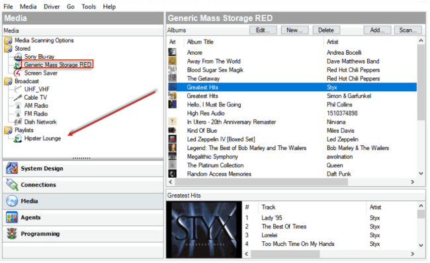Viewport: 430px width, 263px height.
Task: Open the File menu
Action: click(x=8, y=7)
